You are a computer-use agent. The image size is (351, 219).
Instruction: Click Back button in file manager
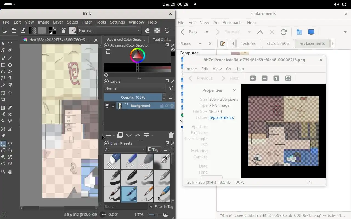point(189,32)
